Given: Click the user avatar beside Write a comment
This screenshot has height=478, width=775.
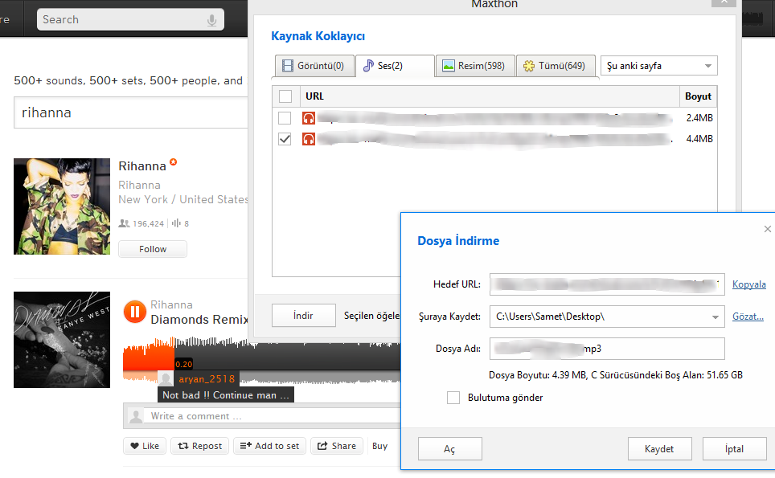Looking at the screenshot, I should [x=135, y=416].
